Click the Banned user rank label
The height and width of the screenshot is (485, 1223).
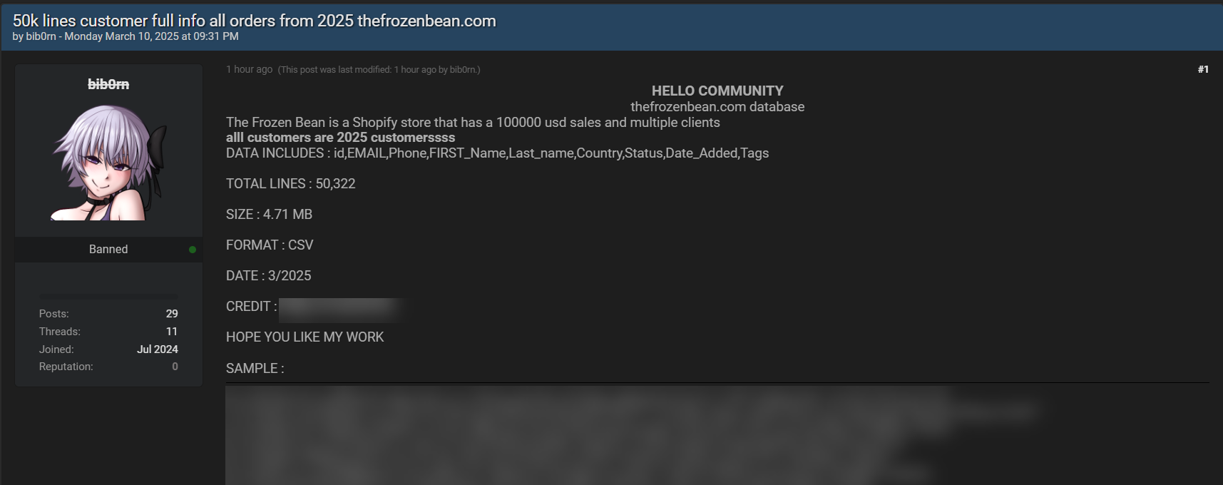(x=108, y=249)
